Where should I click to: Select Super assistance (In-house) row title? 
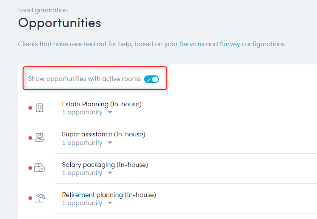point(104,134)
